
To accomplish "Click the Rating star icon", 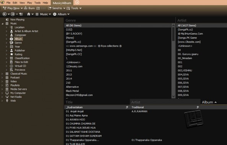I will point(11,54).
